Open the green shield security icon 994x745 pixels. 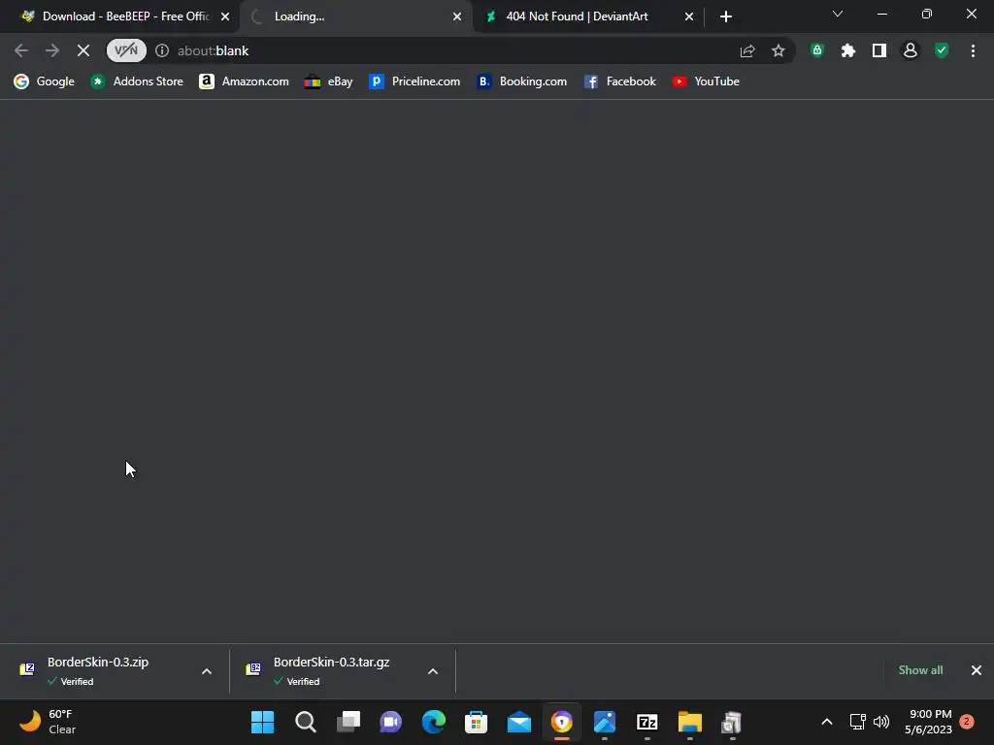942,50
